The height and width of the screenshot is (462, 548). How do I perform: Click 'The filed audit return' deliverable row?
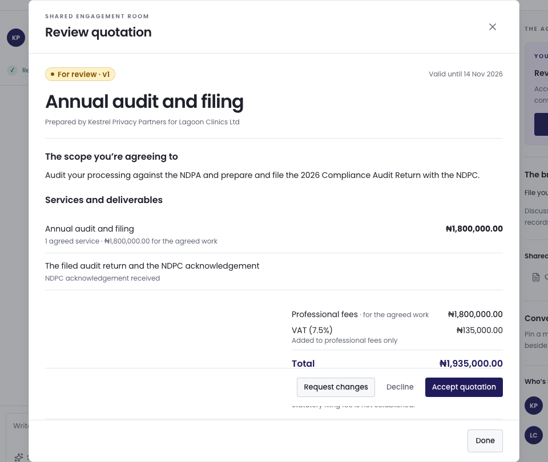click(x=273, y=271)
